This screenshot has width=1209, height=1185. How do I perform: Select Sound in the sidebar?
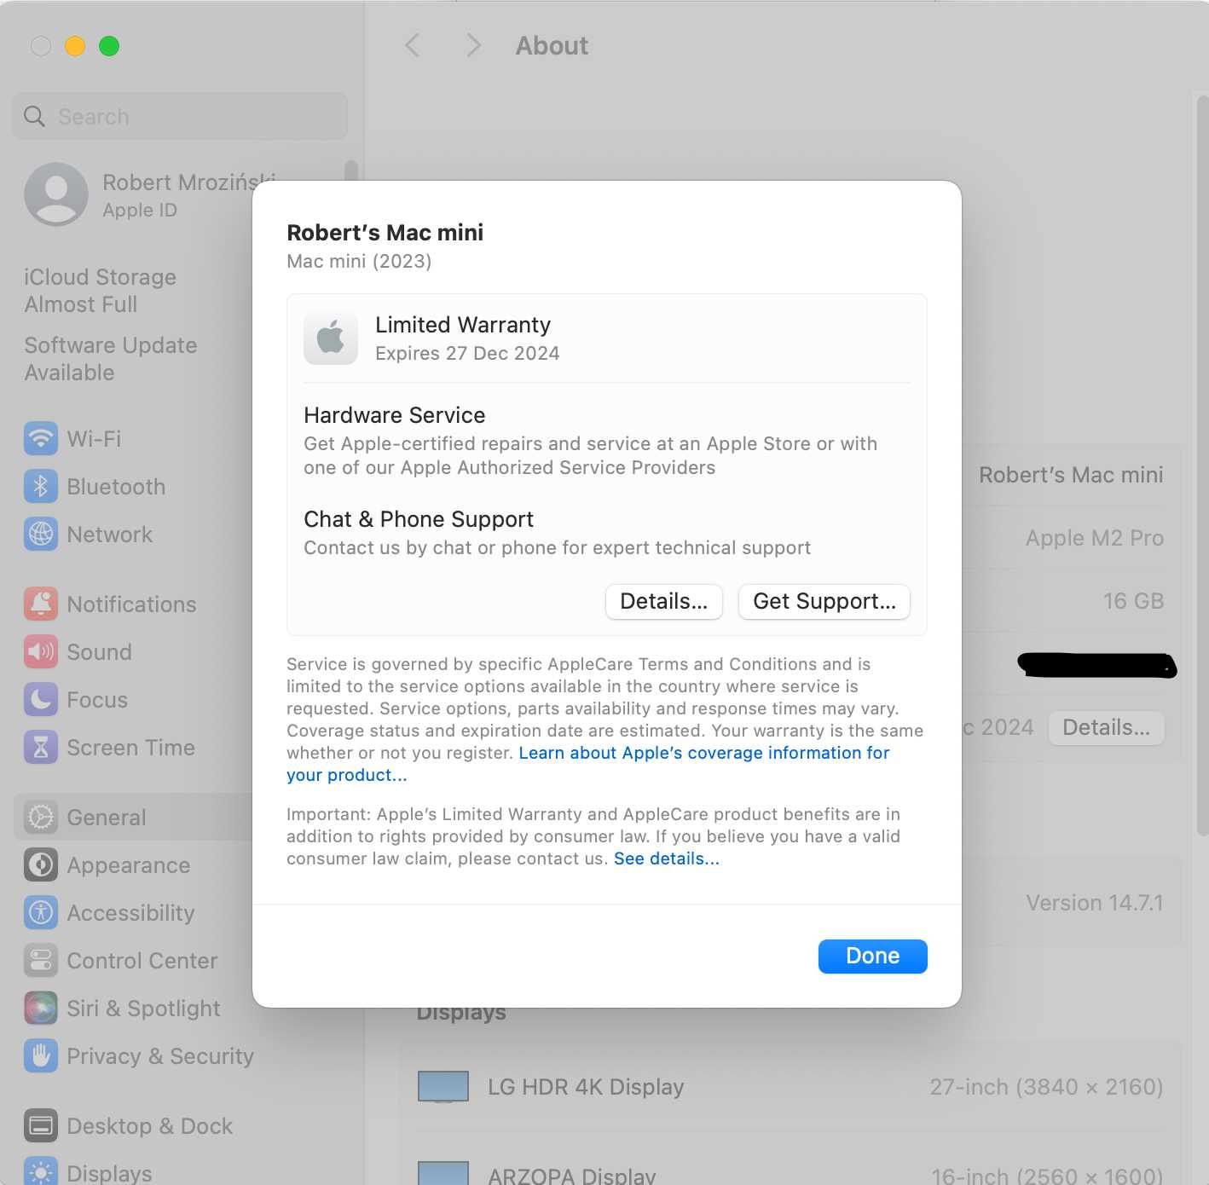coord(99,652)
